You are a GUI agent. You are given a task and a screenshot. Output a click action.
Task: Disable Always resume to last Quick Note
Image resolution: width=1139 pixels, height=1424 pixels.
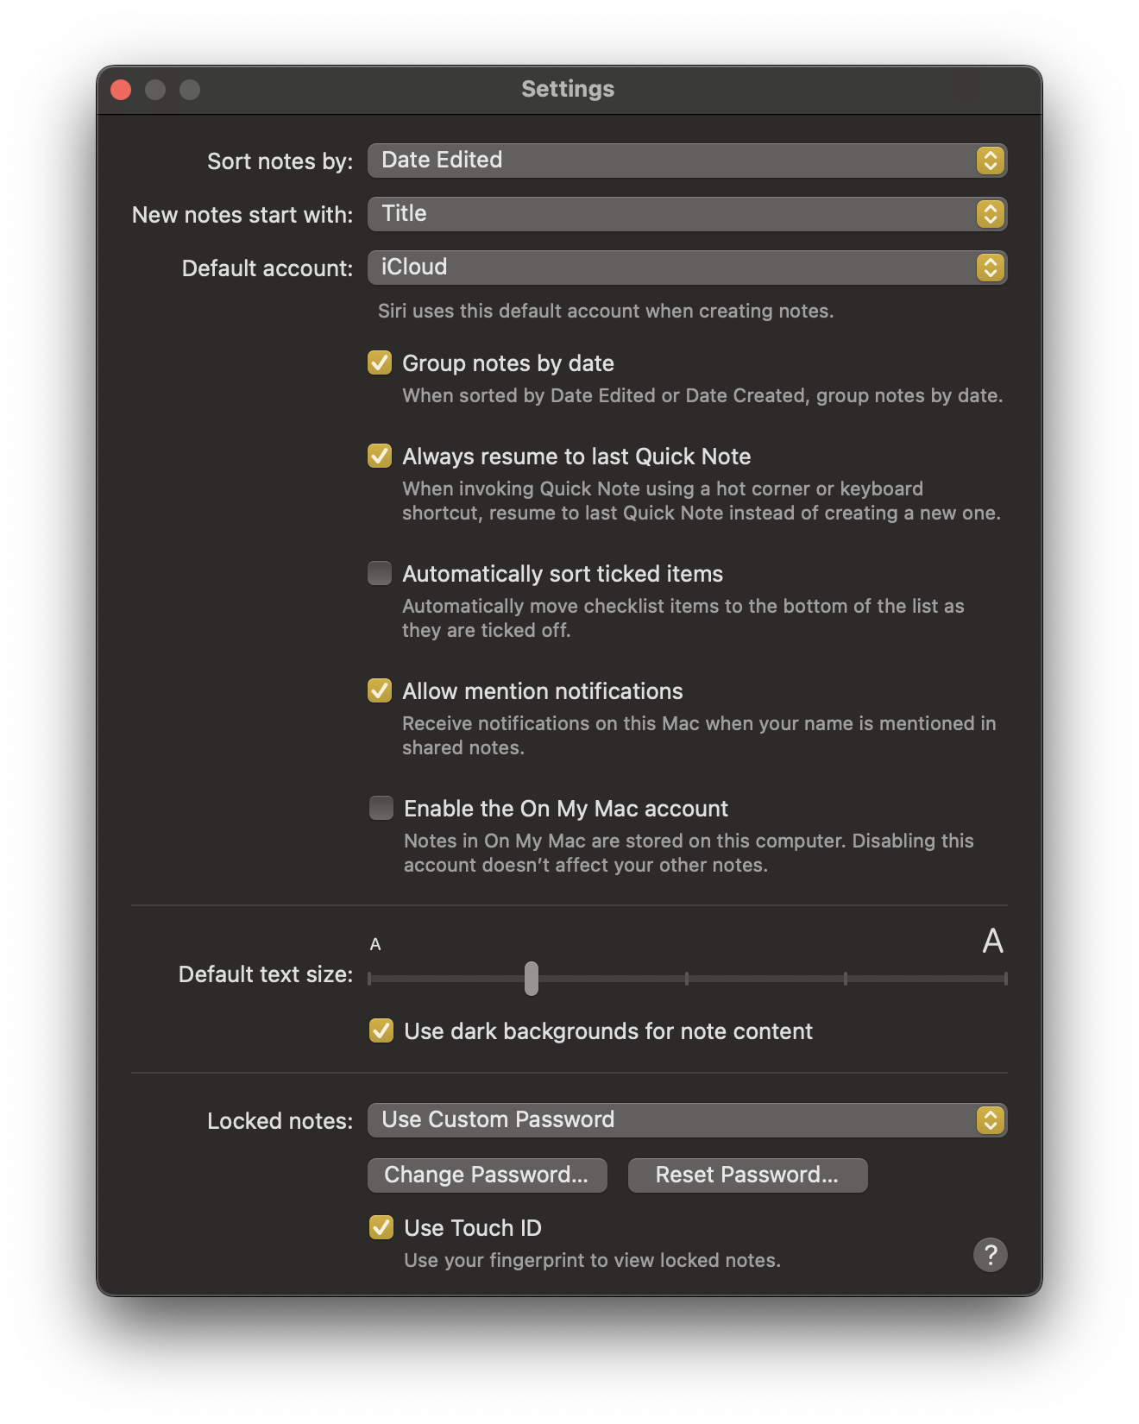[380, 457]
